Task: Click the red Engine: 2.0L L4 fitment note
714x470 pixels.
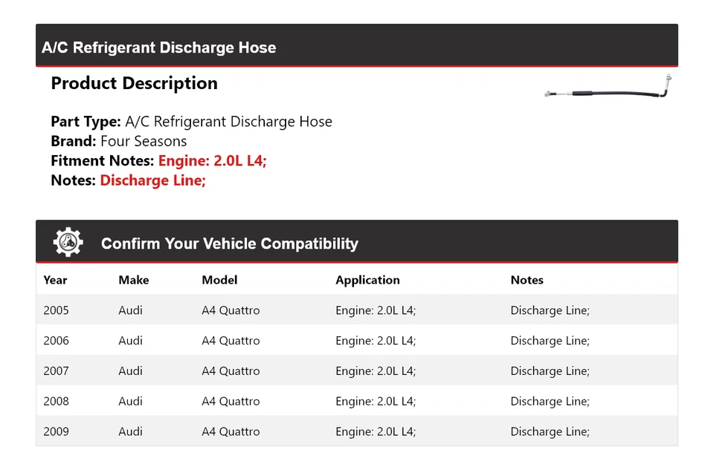Action: [213, 160]
